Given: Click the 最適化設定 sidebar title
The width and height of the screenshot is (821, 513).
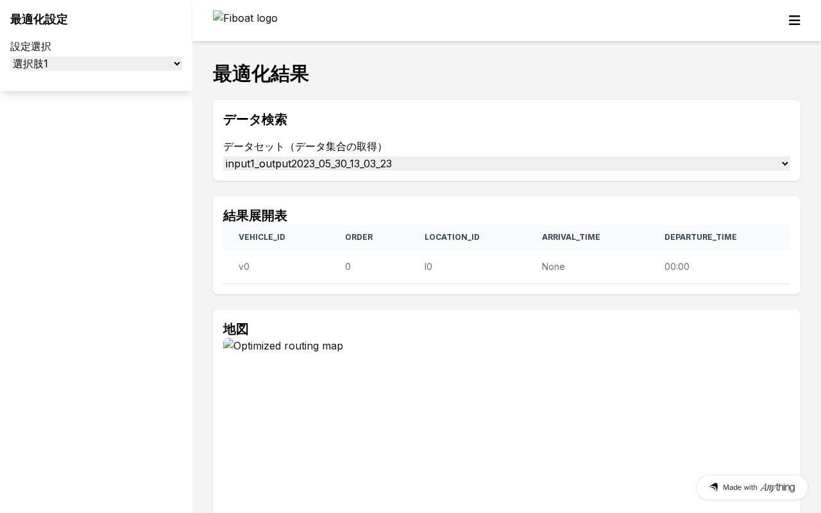Looking at the screenshot, I should pos(39,19).
